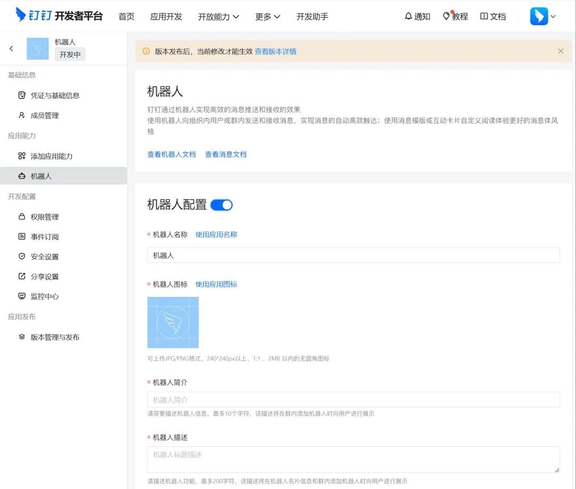Open the account dropdown arrow

coord(553,17)
